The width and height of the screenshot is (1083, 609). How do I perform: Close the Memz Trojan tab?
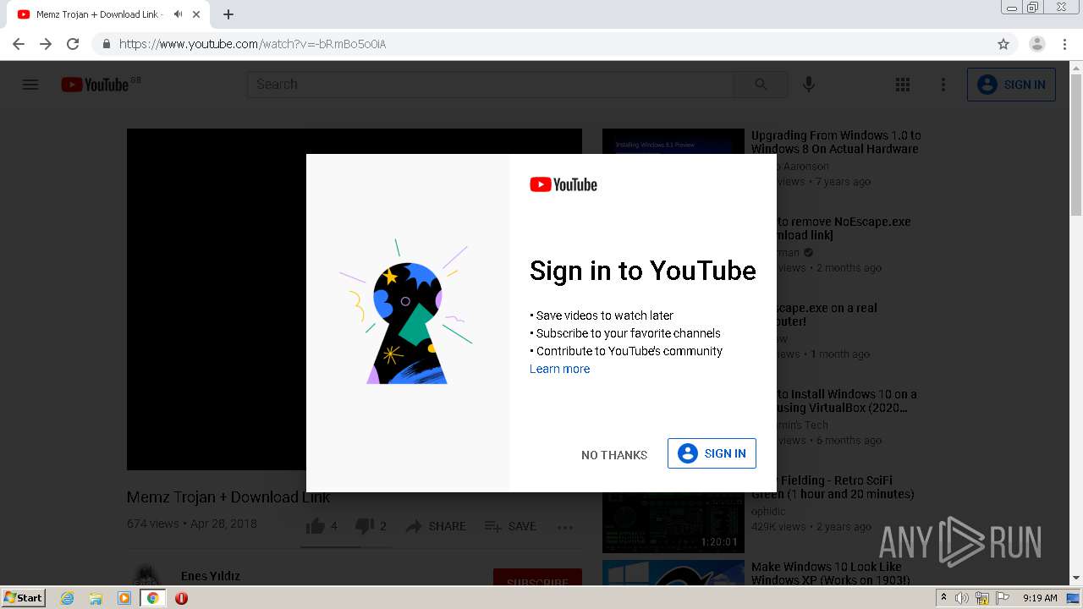(196, 14)
